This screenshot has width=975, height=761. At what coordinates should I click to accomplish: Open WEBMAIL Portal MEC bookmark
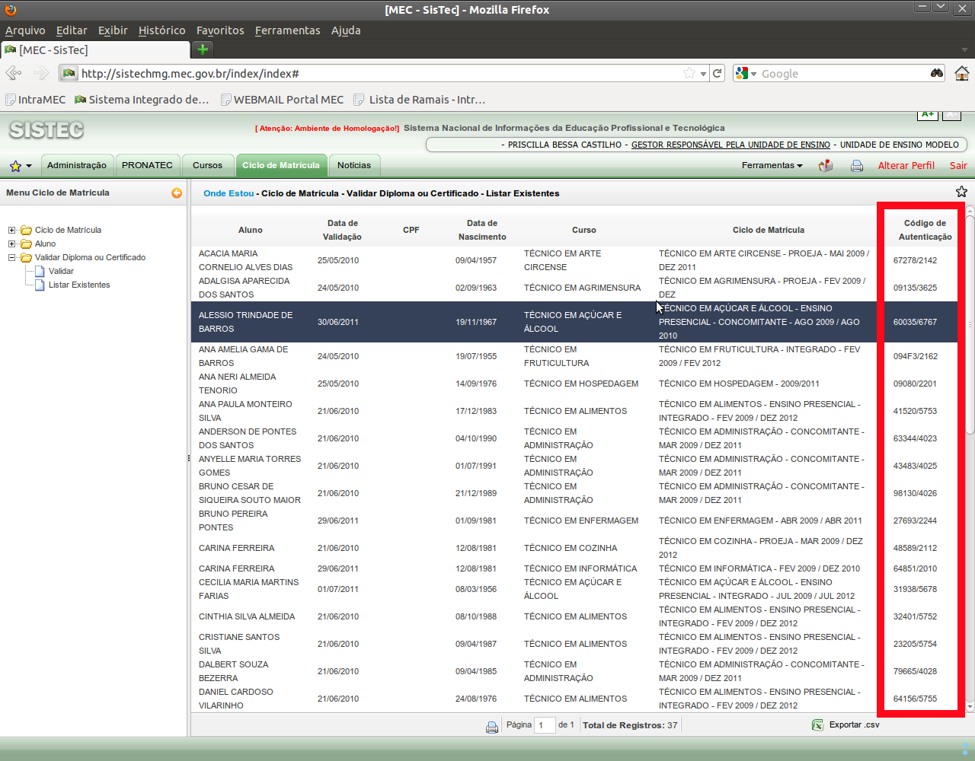[282, 100]
